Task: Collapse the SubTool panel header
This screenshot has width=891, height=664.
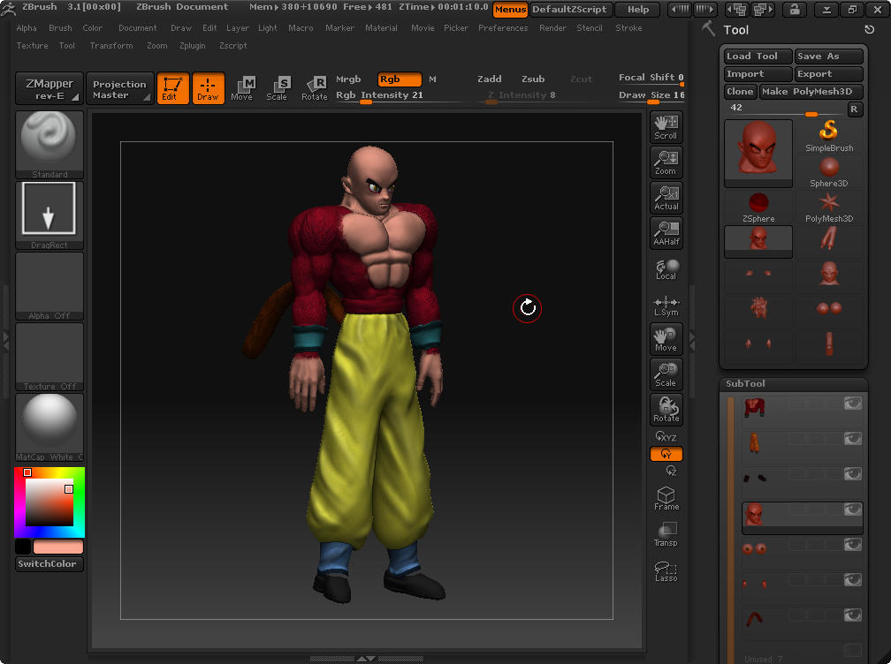Action: tap(793, 383)
